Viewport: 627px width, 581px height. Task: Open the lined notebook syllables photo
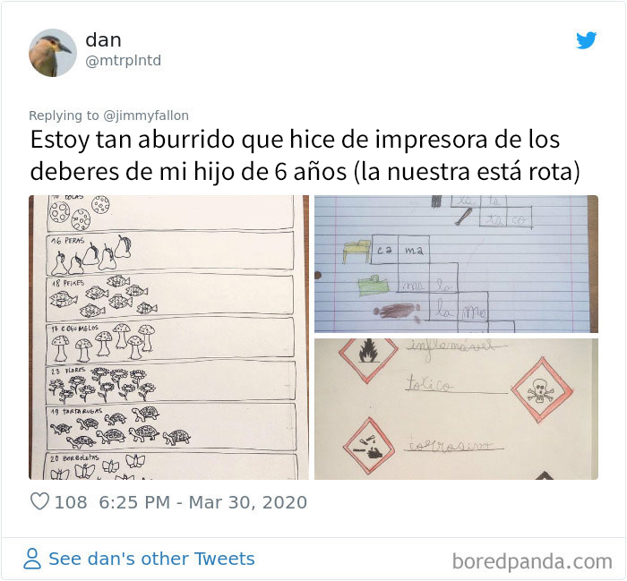(456, 264)
